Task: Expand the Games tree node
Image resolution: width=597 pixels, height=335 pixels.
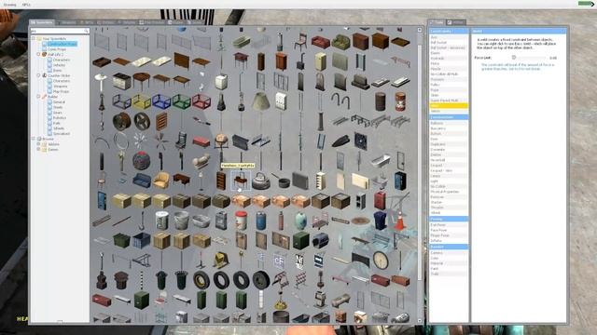Action: click(38, 149)
